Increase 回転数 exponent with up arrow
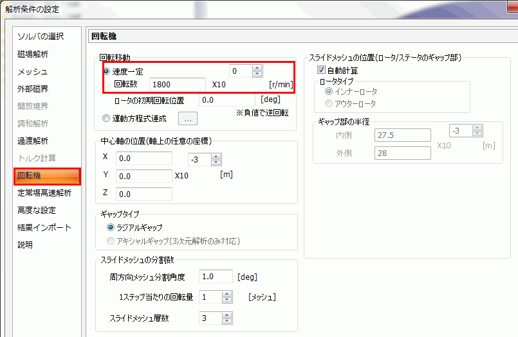 coord(257,68)
